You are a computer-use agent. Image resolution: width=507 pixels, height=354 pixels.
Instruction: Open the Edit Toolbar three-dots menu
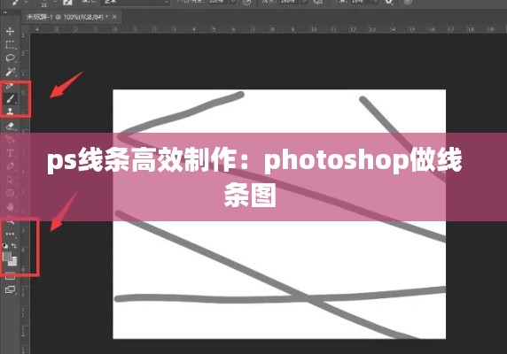click(x=10, y=234)
